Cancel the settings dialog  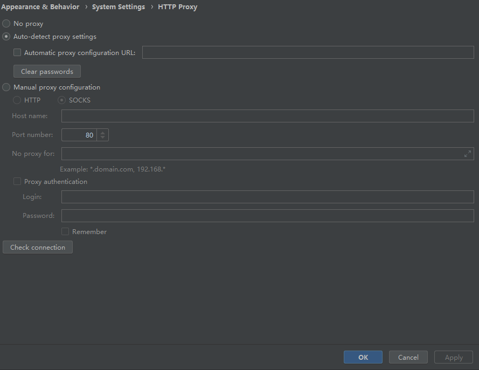(408, 357)
